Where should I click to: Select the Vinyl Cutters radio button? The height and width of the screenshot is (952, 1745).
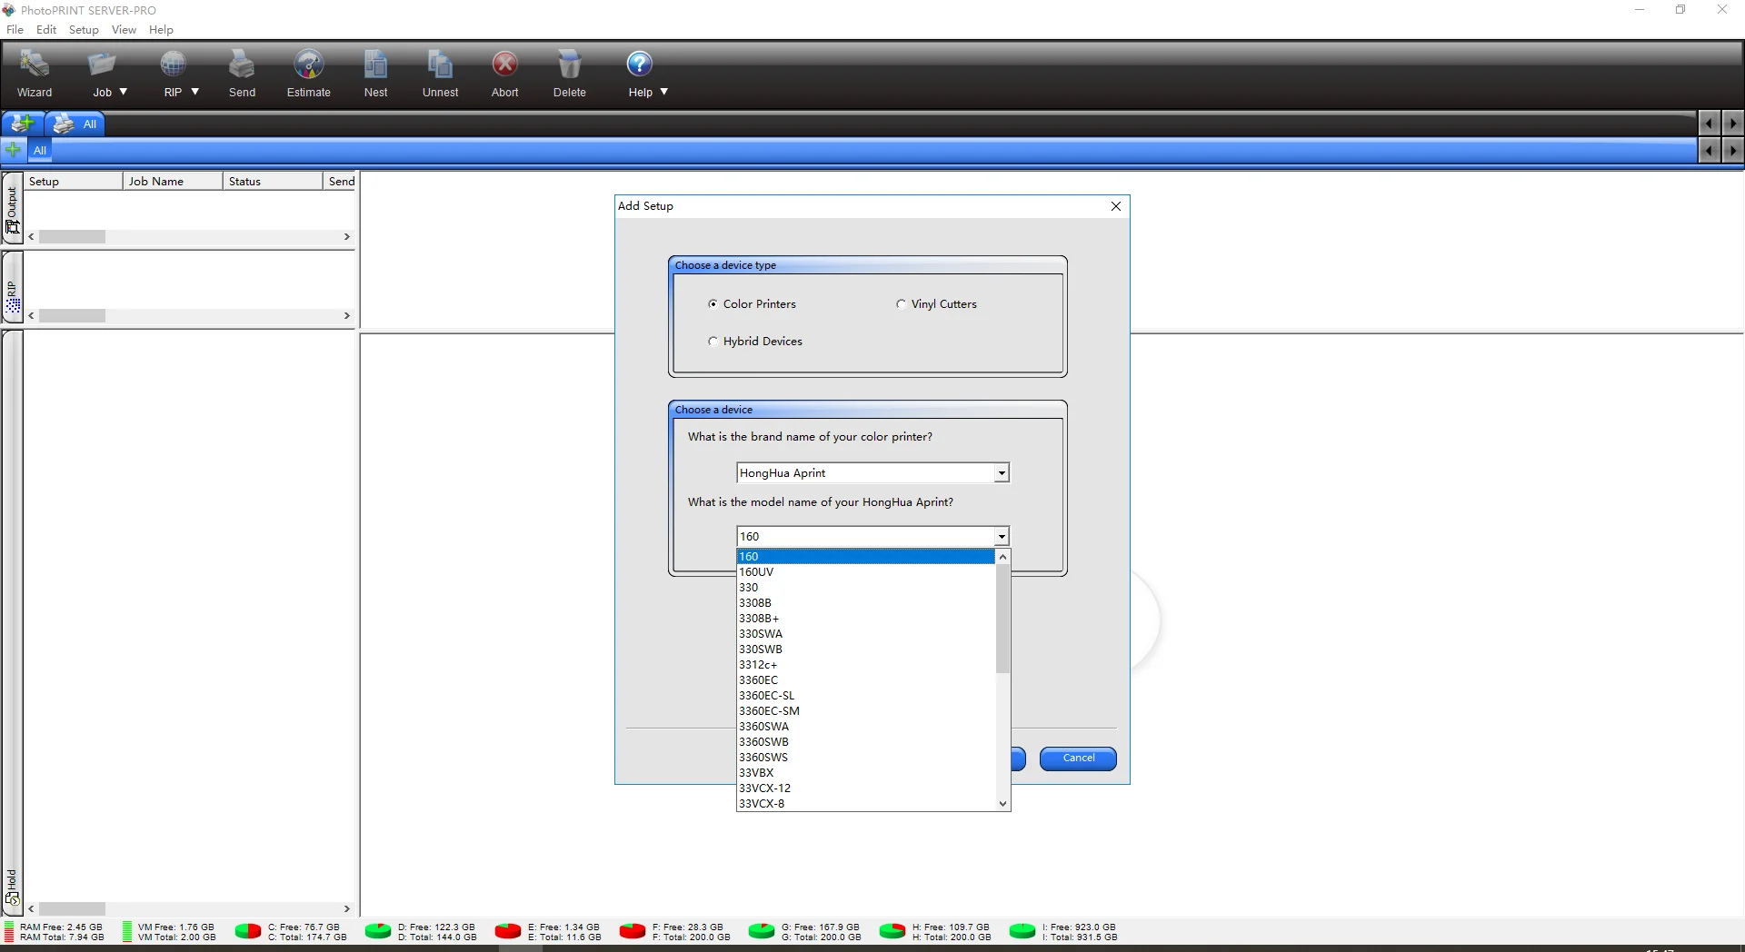(x=901, y=304)
